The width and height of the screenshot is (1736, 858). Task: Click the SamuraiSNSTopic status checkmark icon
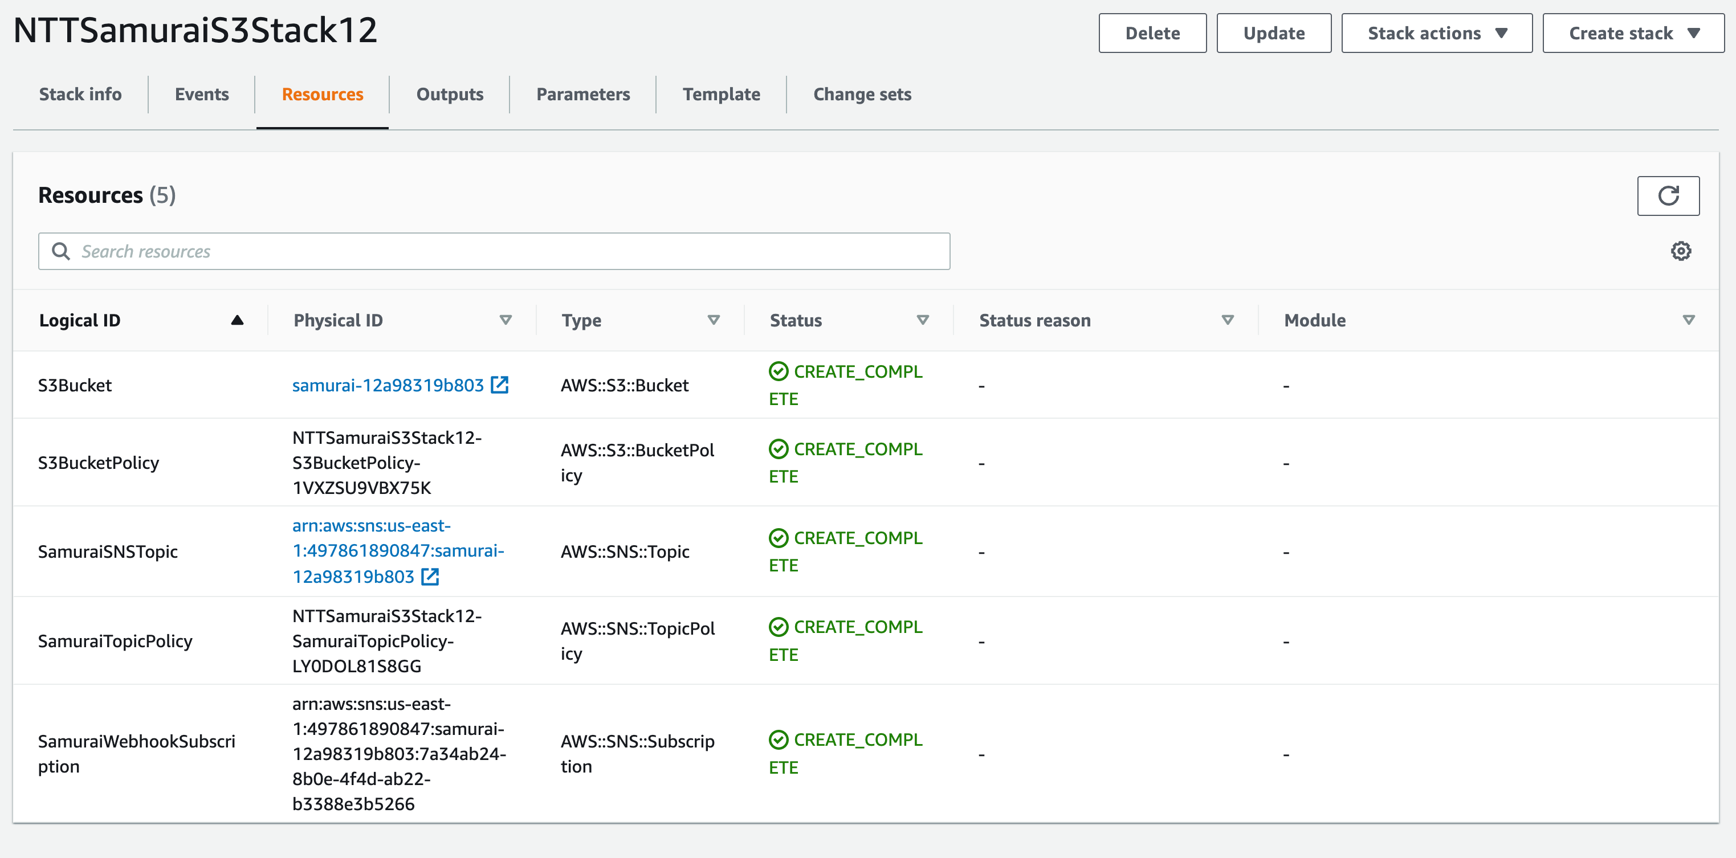pyautogui.click(x=779, y=537)
